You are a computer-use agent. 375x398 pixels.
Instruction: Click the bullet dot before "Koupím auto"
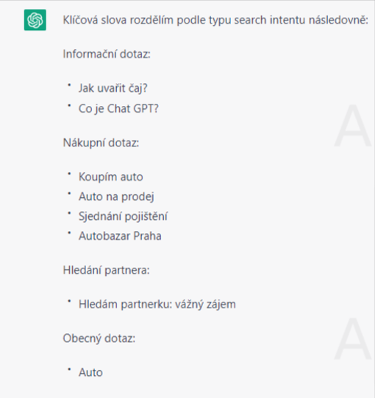69,174
